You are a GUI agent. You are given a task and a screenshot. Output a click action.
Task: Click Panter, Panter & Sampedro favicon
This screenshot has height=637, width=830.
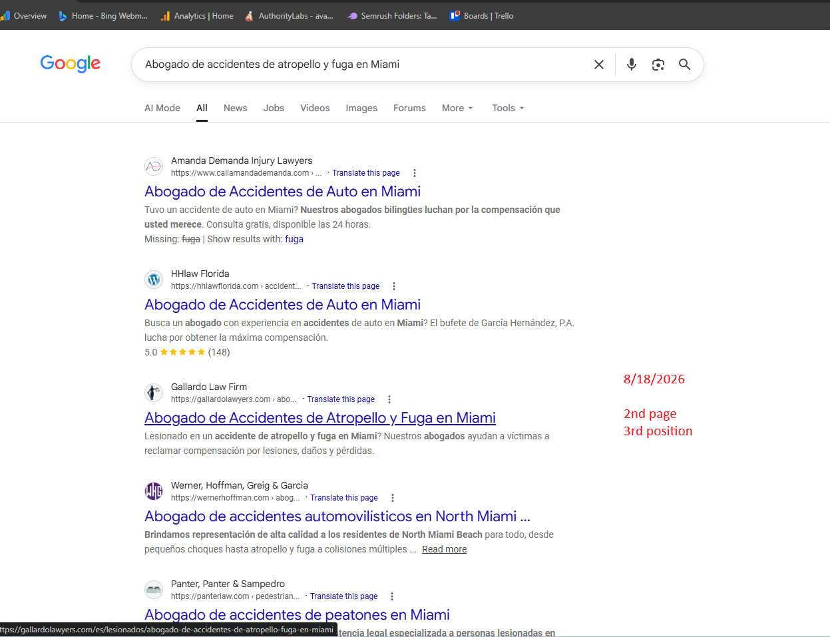[x=154, y=590]
